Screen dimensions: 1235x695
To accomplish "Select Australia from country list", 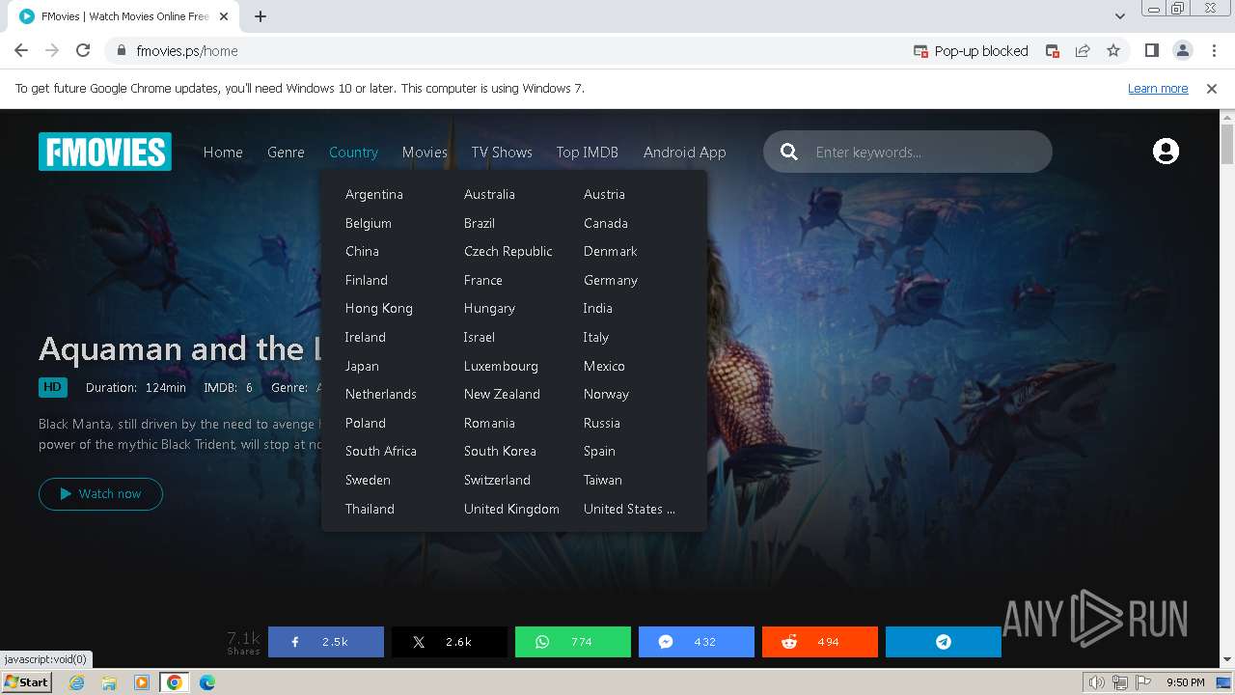I will tap(489, 194).
